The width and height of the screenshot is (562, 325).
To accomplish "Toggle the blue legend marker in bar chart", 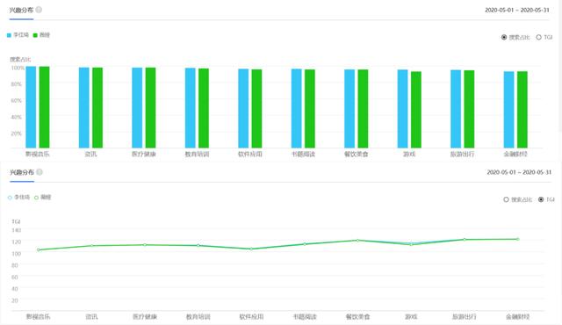I will coord(9,35).
